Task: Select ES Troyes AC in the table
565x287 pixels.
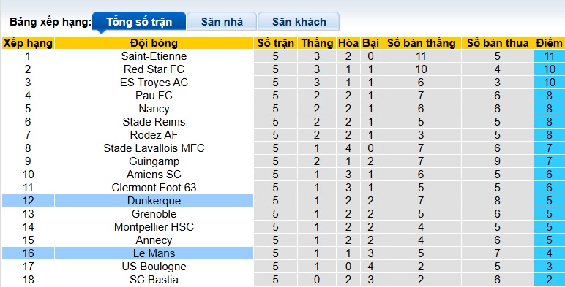Action: [154, 83]
